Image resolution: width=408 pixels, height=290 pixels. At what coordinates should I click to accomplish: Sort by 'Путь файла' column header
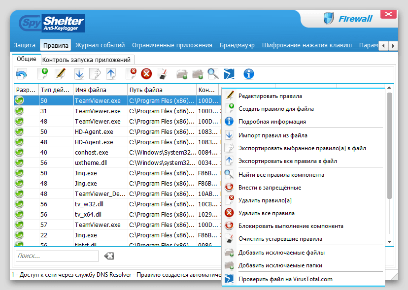(x=162, y=90)
